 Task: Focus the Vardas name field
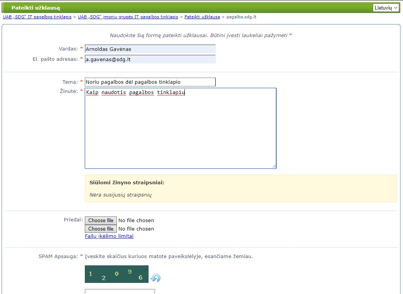(x=150, y=49)
